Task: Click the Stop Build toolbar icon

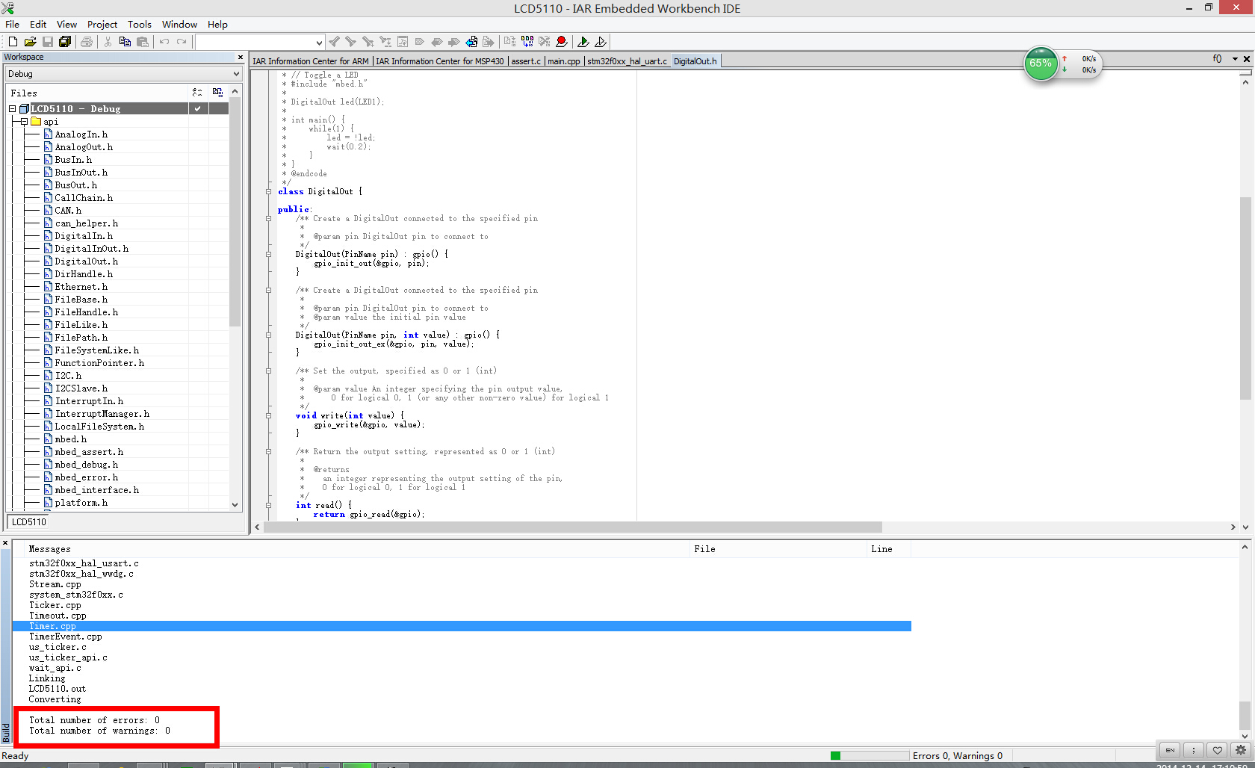Action: pos(545,42)
